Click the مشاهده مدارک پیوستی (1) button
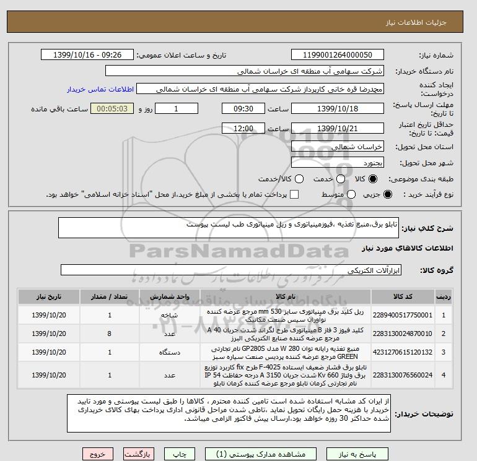This screenshot has height=461, width=477. pyautogui.click(x=261, y=454)
